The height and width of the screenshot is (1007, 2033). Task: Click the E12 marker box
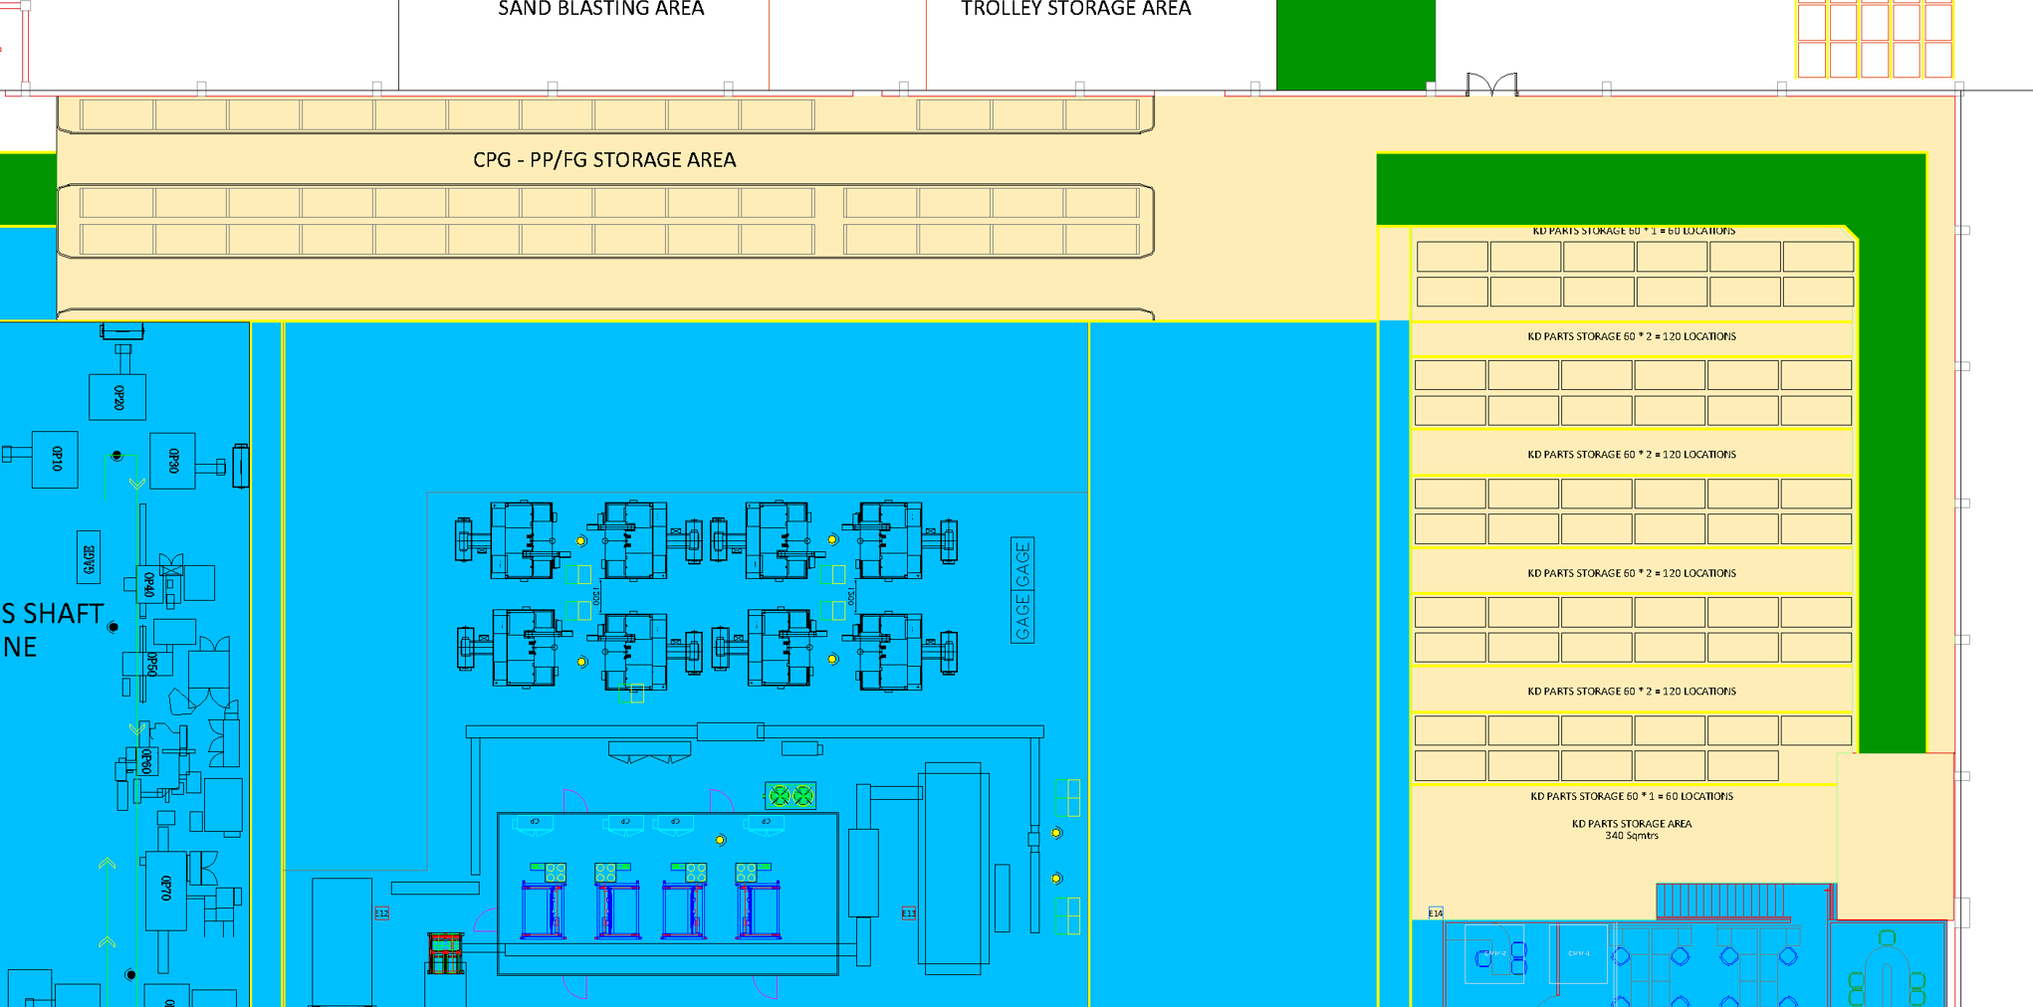click(381, 912)
